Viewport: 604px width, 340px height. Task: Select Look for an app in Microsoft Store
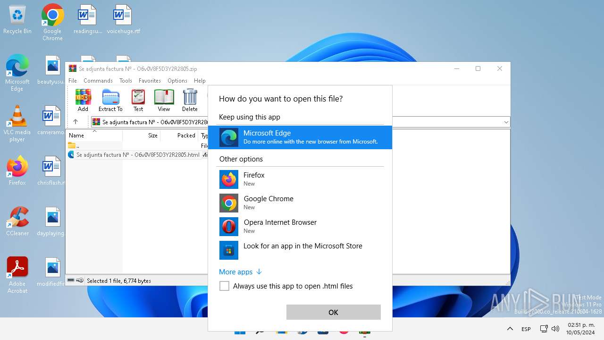point(300,250)
